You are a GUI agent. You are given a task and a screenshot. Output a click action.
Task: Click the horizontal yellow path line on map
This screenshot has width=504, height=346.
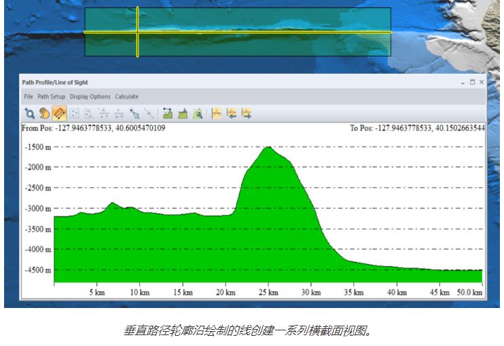coord(238,32)
